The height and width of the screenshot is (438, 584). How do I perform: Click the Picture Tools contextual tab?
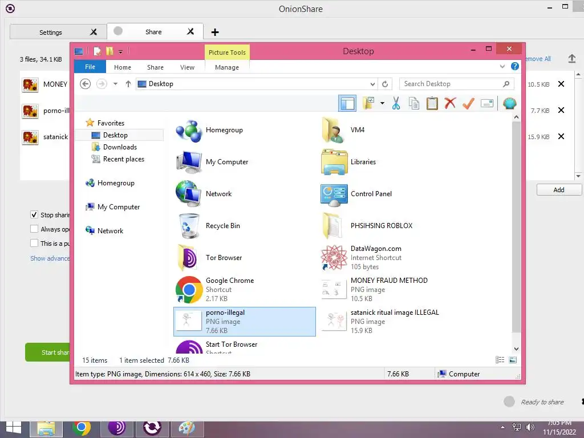pos(227,52)
